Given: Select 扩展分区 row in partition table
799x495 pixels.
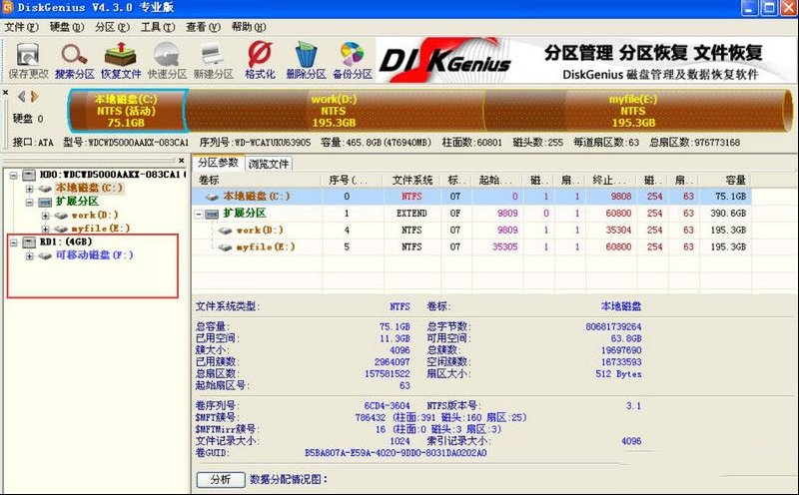Looking at the screenshot, I should point(471,213).
